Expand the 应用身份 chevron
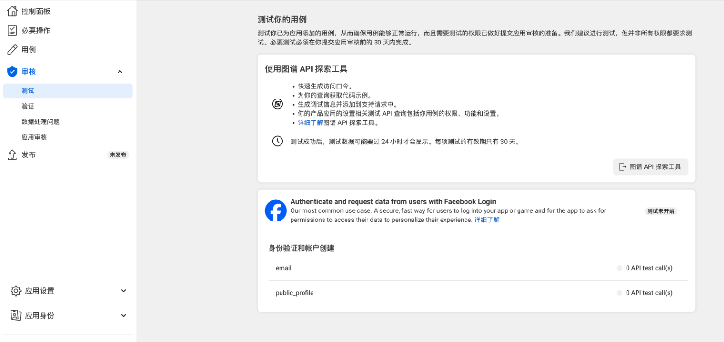The height and width of the screenshot is (342, 724). (123, 316)
